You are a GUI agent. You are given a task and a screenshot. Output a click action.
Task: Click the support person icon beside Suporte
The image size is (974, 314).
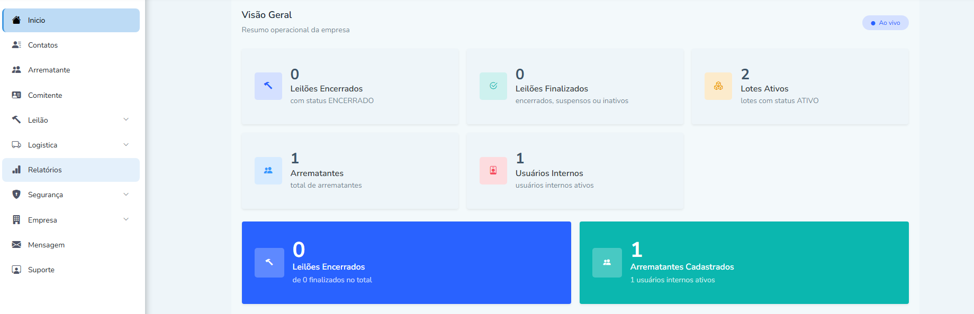[x=16, y=270]
